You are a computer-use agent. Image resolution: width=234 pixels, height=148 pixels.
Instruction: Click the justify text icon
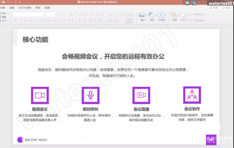pos(95,20)
